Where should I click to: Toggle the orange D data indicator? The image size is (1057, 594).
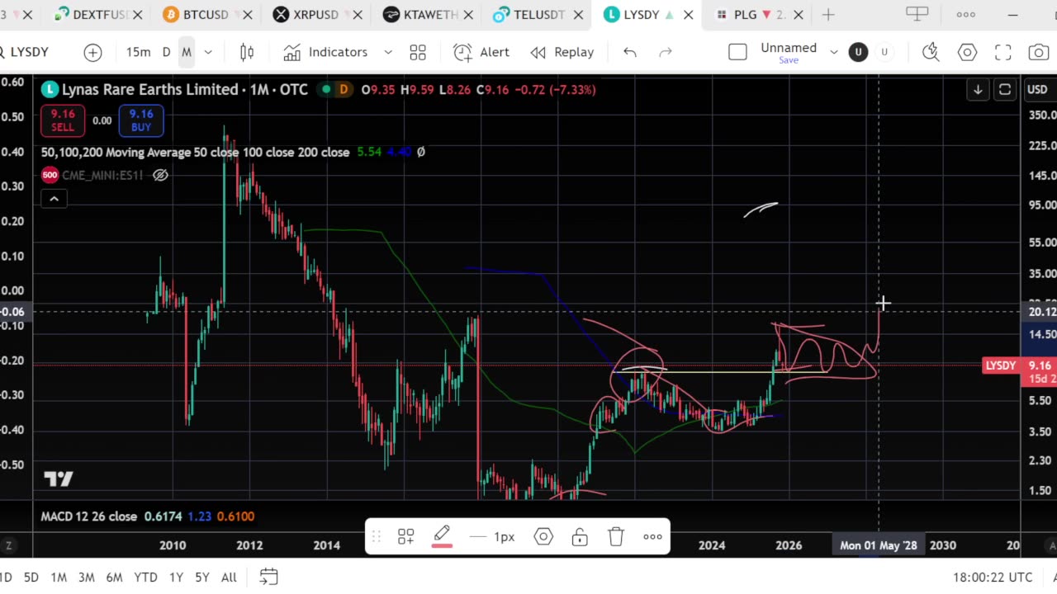[344, 89]
